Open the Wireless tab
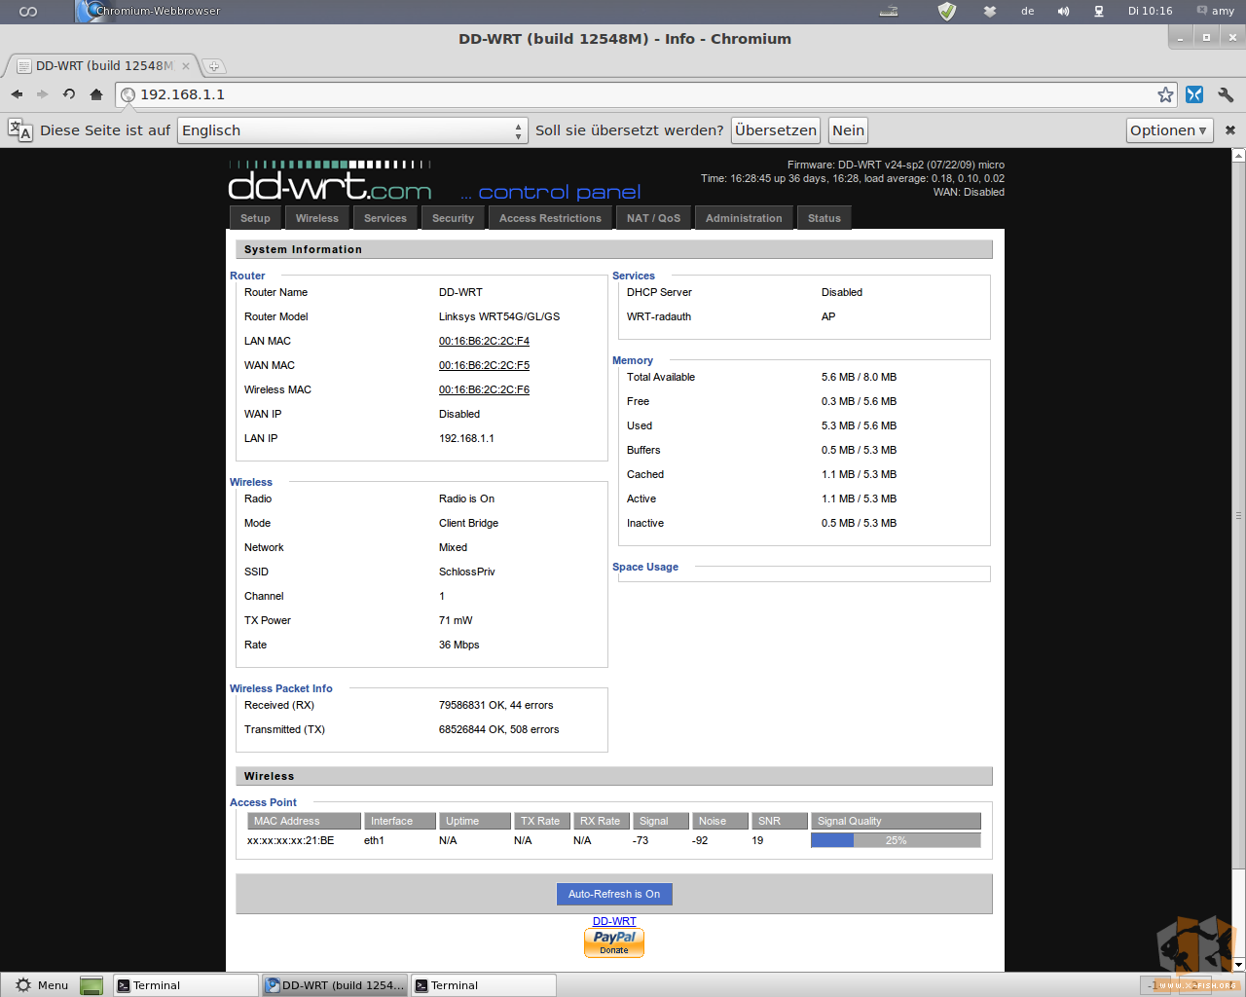Image resolution: width=1246 pixels, height=997 pixels. click(x=317, y=218)
